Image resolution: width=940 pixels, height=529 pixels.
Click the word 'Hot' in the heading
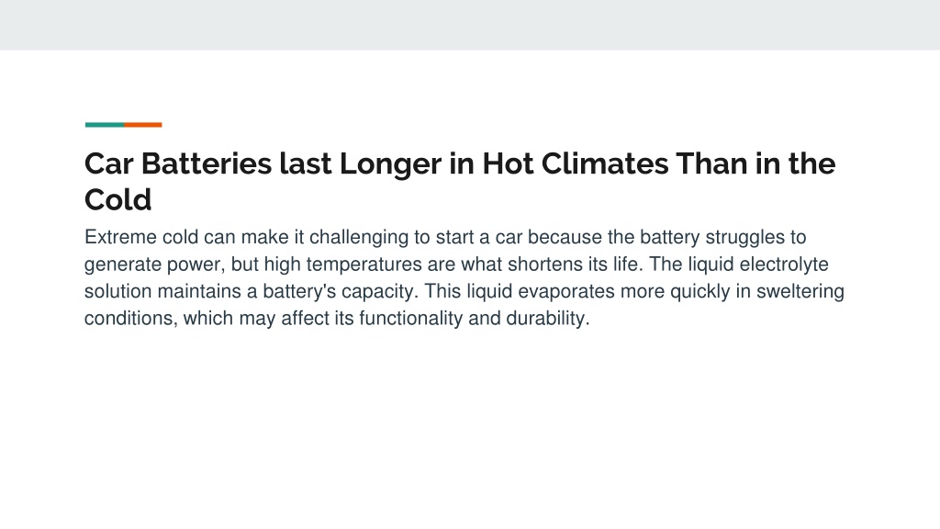pos(508,163)
